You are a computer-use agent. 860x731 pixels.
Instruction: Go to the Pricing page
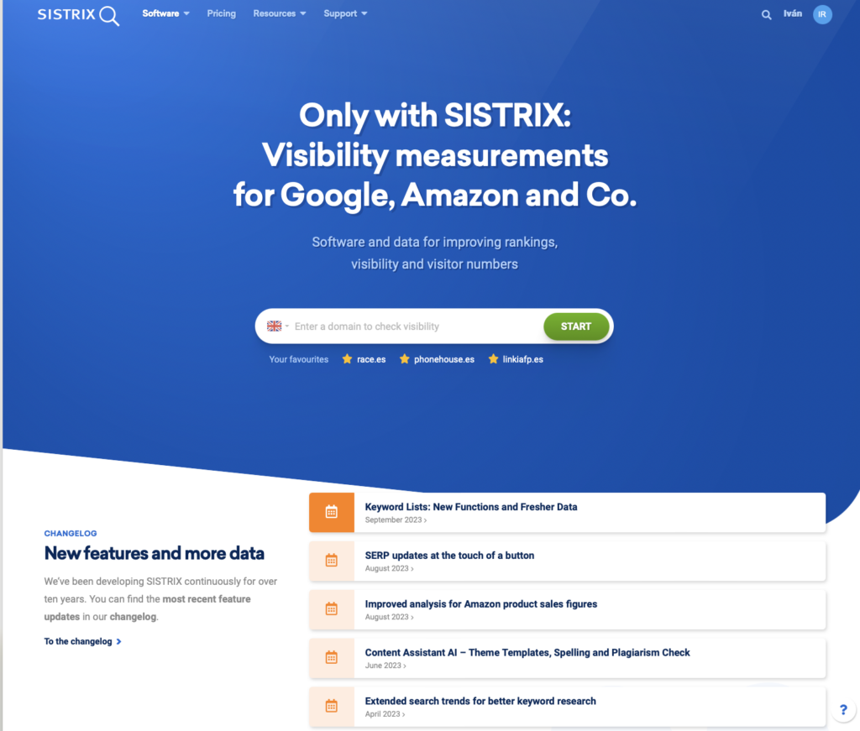[221, 13]
